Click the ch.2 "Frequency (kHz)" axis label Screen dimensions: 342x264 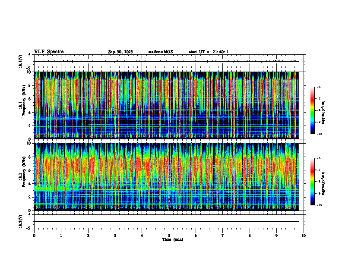(24, 171)
